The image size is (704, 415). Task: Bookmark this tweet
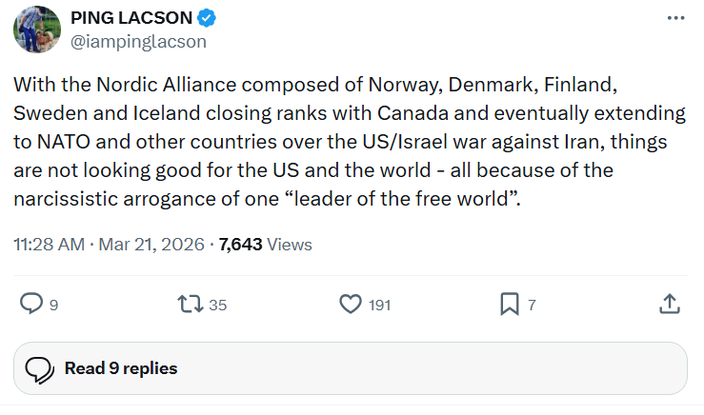[510, 304]
